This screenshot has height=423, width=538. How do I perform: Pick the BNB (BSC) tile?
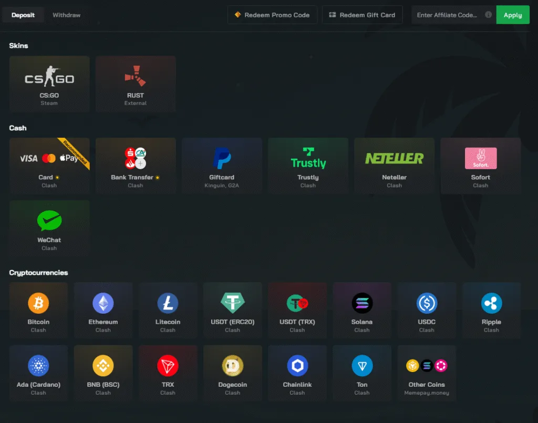point(104,373)
